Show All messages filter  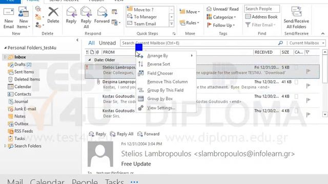point(91,43)
